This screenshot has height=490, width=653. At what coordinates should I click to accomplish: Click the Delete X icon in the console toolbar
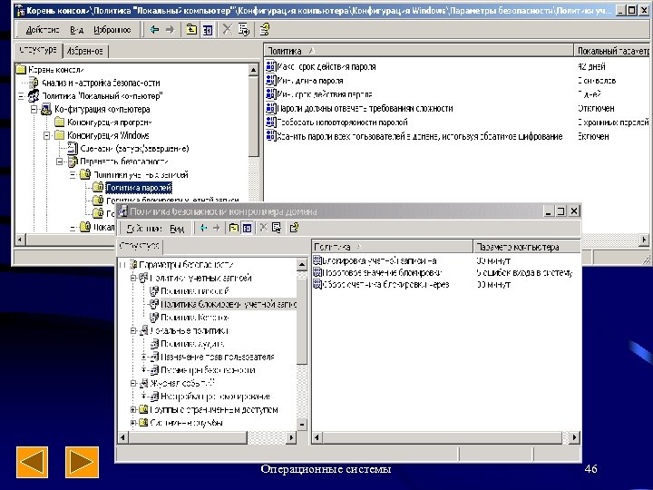point(228,30)
